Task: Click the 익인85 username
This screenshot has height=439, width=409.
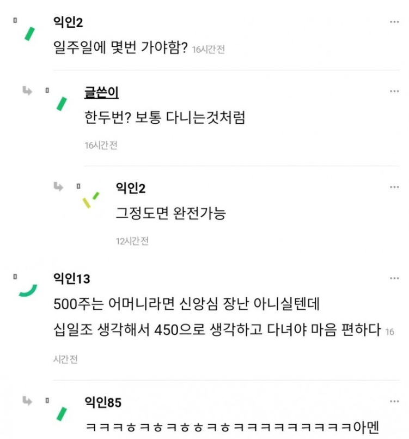Action: click(102, 402)
